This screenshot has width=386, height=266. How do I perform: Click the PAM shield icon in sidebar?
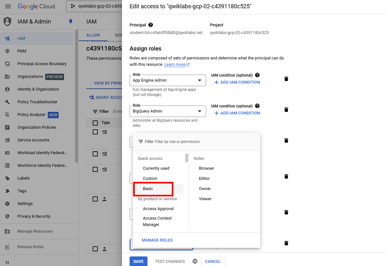pos(7,51)
